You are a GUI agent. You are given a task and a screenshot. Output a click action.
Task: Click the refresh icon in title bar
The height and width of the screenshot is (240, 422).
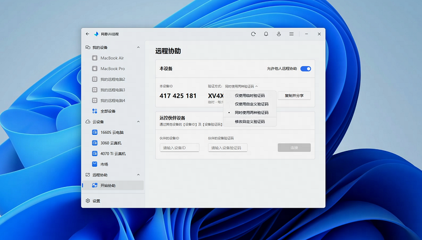(x=253, y=34)
